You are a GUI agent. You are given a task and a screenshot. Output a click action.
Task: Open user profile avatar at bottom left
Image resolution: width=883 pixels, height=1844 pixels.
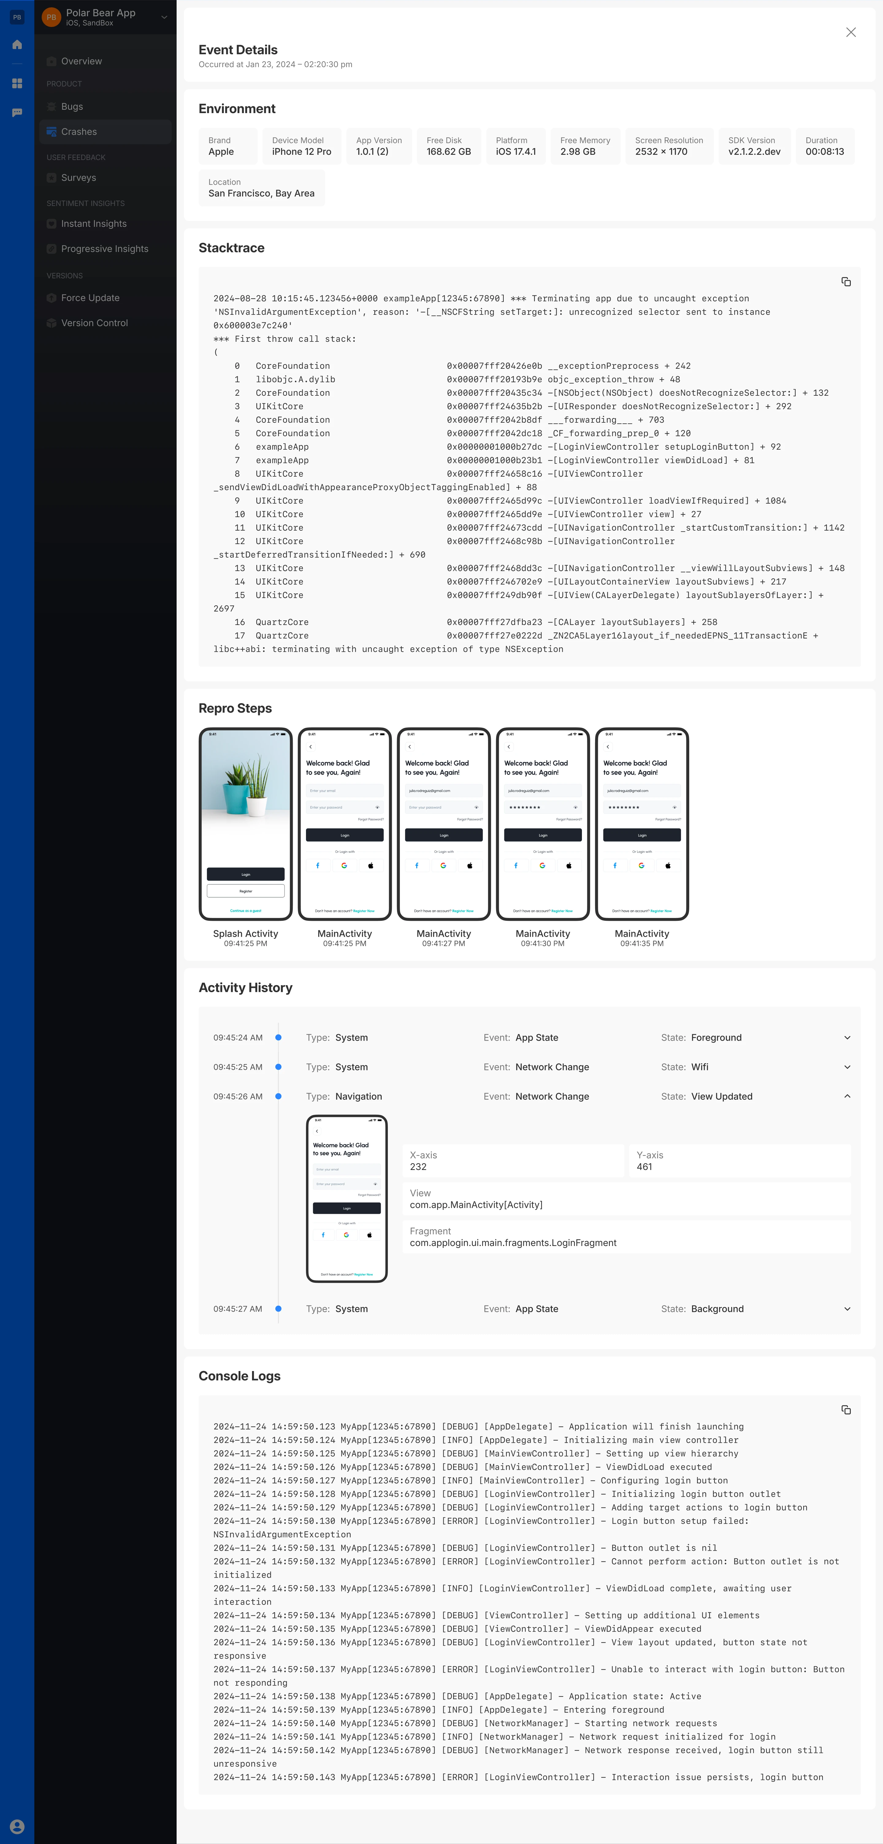tap(17, 1826)
